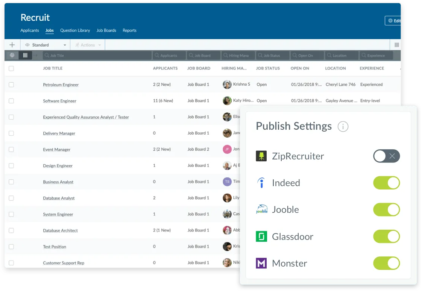Screen dimensions: 422x291
Task: Enable the ZipRecruiter publish toggle
Action: click(387, 156)
